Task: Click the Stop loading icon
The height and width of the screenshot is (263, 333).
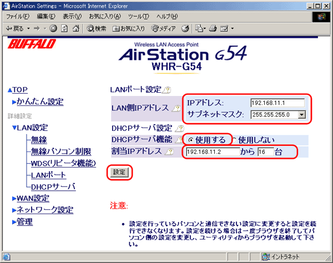Action: click(x=53, y=28)
